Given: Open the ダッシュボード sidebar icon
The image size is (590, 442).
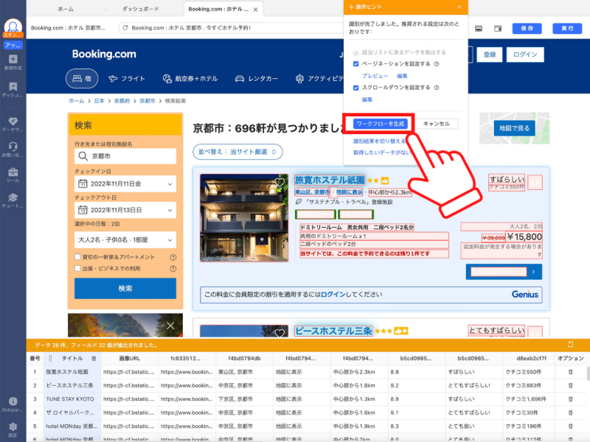Looking at the screenshot, I should 13,89.
